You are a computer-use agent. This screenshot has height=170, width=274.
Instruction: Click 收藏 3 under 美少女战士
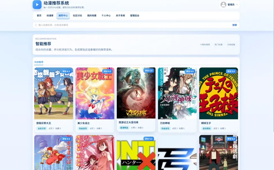[99, 128]
